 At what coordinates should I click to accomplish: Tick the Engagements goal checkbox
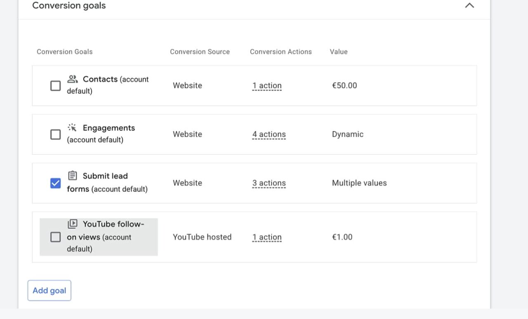[x=55, y=134]
